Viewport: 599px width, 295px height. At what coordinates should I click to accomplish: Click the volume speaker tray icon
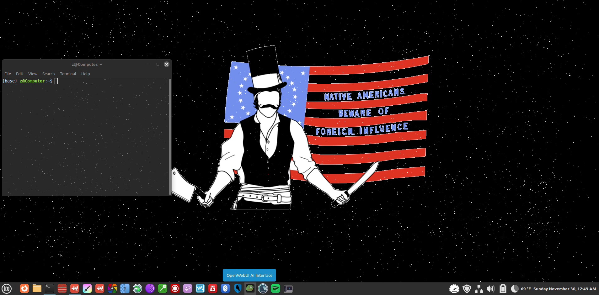[x=491, y=289]
